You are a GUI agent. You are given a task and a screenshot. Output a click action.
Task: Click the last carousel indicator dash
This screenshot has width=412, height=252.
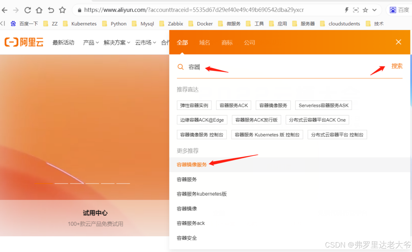123,183
